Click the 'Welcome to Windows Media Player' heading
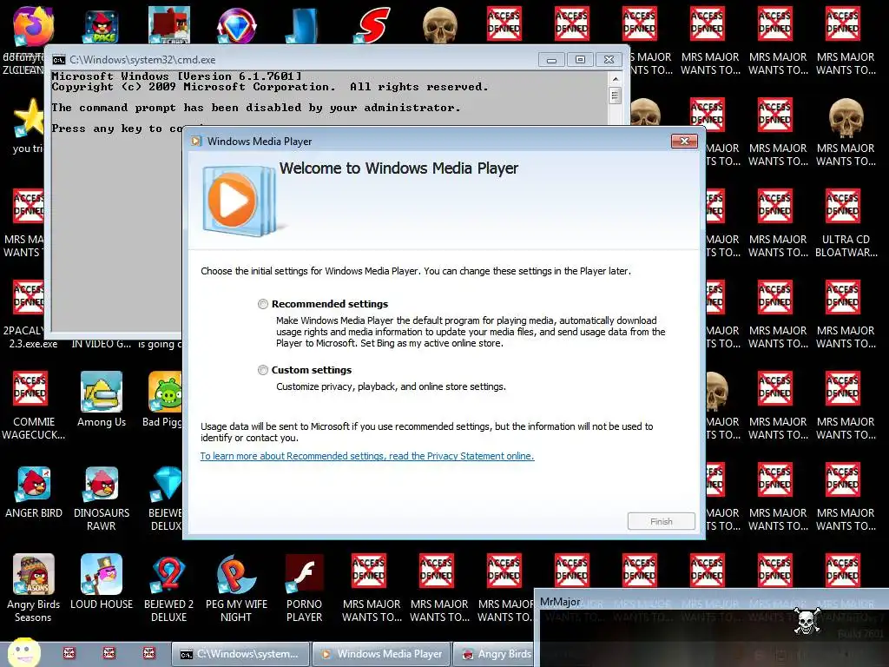This screenshot has width=889, height=667. 398,168
